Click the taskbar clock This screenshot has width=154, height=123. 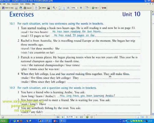coord(150,121)
